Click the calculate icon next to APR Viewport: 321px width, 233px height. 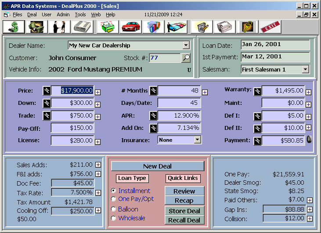pyautogui.click(x=153, y=116)
